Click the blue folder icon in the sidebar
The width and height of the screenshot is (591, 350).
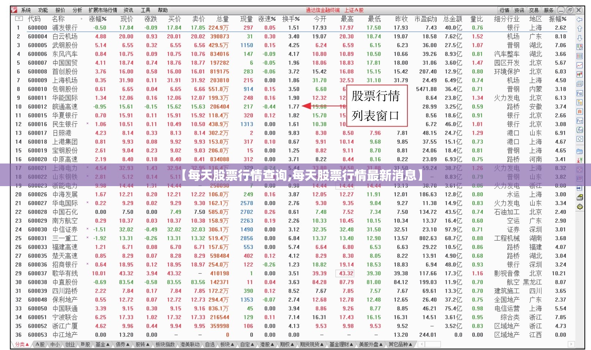[x=580, y=151]
